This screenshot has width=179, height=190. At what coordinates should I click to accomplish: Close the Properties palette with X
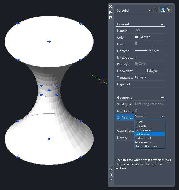click(111, 7)
